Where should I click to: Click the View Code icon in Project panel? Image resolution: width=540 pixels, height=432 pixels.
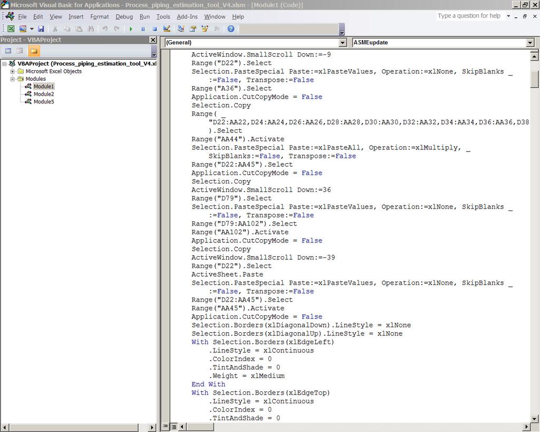pos(8,51)
